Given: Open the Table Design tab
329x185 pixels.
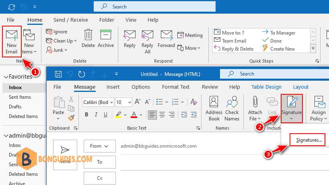Looking at the screenshot, I should pos(266,87).
